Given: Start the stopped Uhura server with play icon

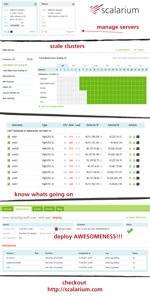Looking at the screenshot, I should click(x=43, y=32).
